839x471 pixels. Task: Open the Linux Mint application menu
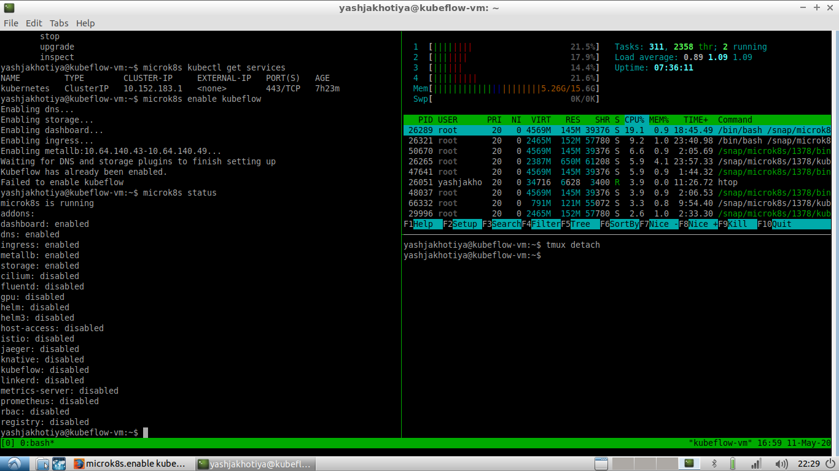(14, 464)
